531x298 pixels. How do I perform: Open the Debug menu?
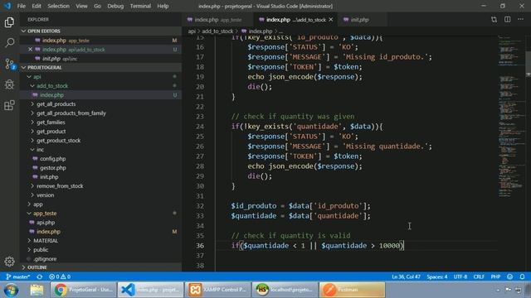115,6
